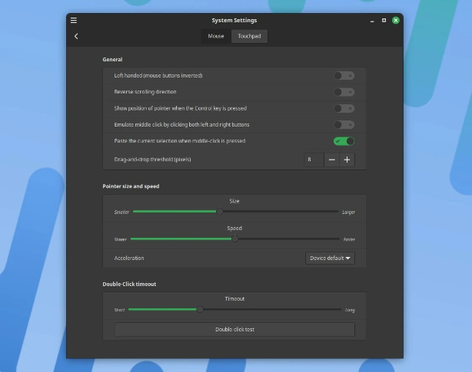Click the double-click Timeout slider handle

[200, 309]
